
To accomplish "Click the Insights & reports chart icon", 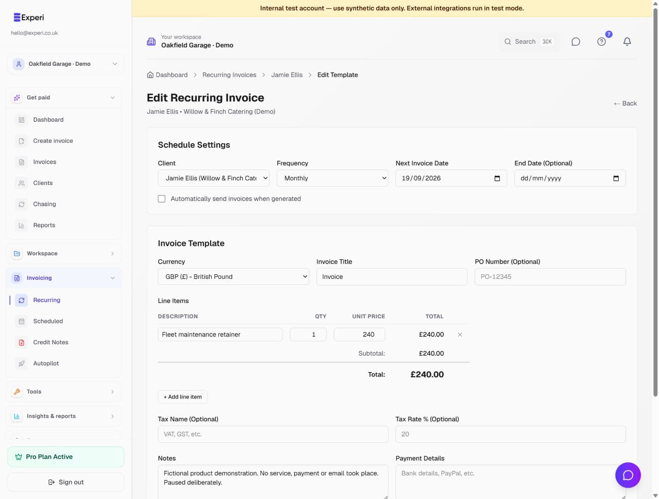I will (17, 416).
